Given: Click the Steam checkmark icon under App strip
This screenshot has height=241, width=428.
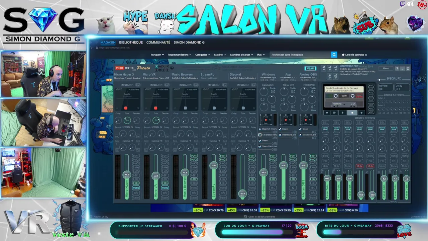Looking at the screenshot, I should [x=280, y=129].
